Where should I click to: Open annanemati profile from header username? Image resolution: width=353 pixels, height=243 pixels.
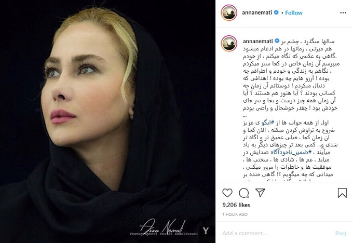click(257, 12)
